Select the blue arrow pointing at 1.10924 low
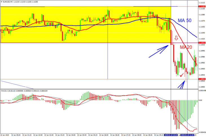This screenshot has height=137, width=206. pos(181,84)
